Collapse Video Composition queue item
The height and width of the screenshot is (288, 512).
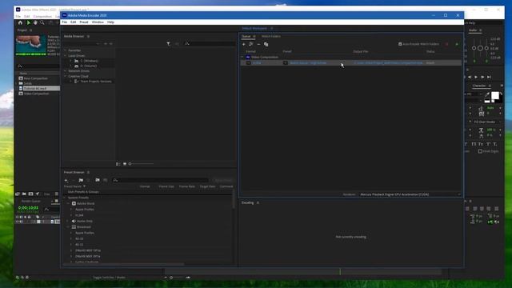click(242, 57)
